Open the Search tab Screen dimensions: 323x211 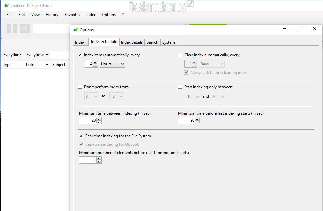(152, 42)
